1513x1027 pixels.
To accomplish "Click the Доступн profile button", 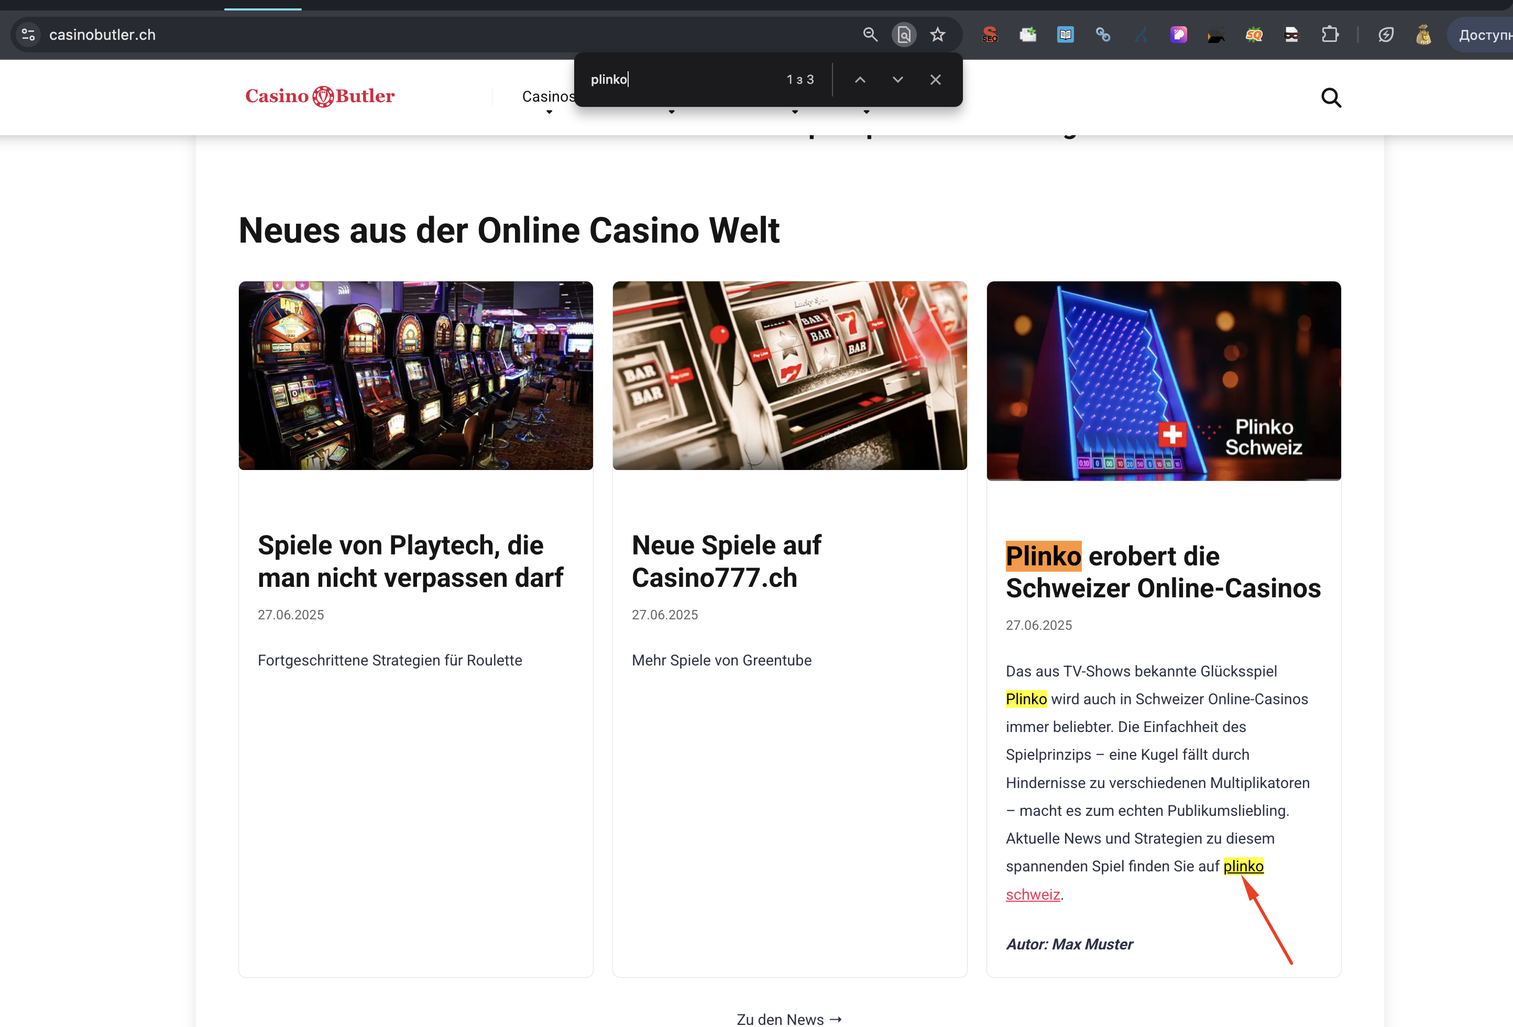I will pos(1481,35).
